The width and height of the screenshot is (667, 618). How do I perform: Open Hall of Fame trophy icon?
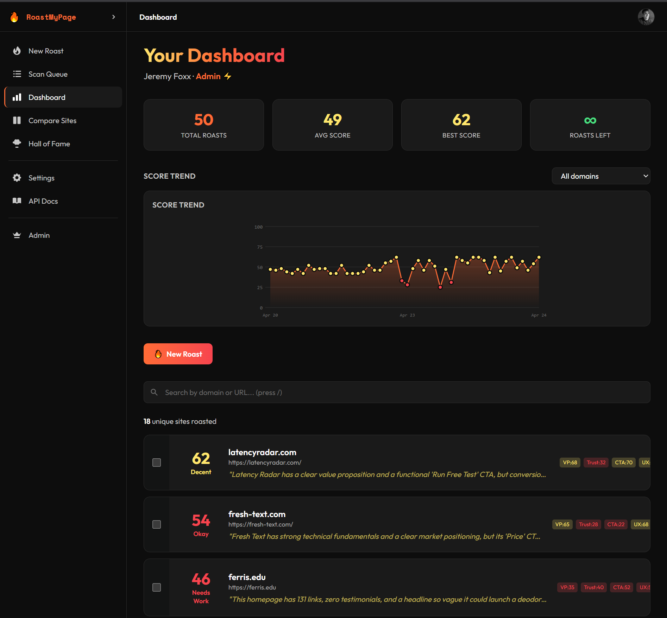(x=17, y=144)
